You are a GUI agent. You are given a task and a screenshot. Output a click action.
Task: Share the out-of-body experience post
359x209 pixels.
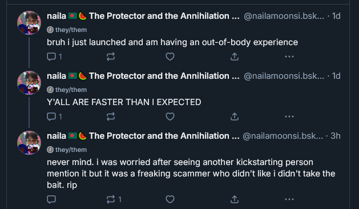(235, 57)
